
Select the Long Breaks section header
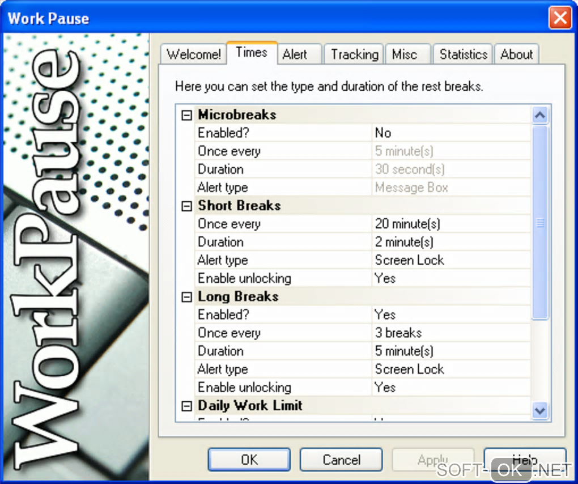[x=363, y=297]
